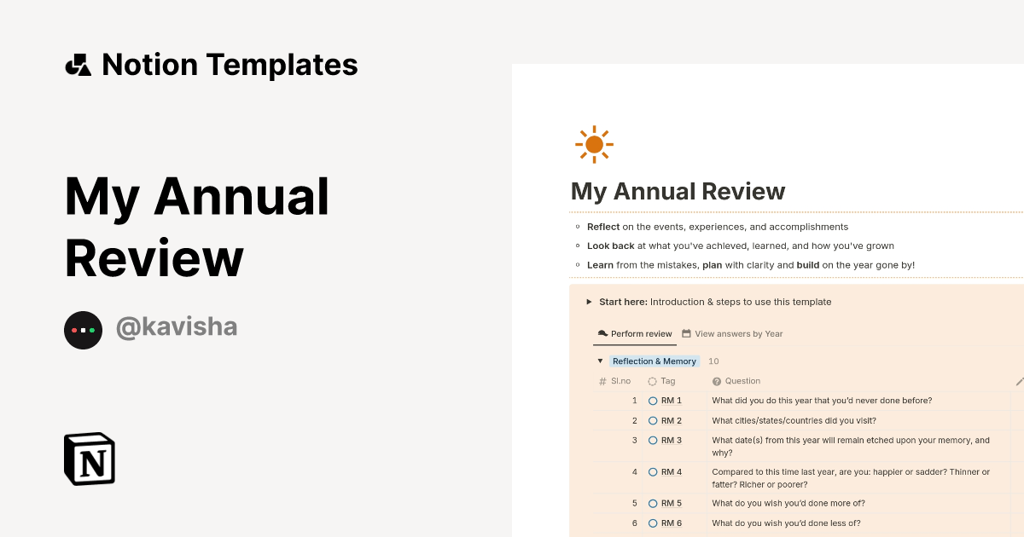
Task: Click the group count 10
Action: [x=713, y=361]
